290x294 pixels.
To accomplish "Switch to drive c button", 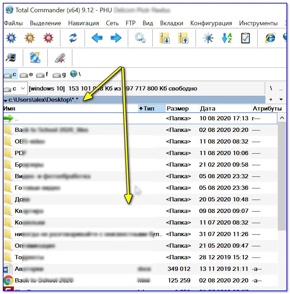I will tap(10, 75).
